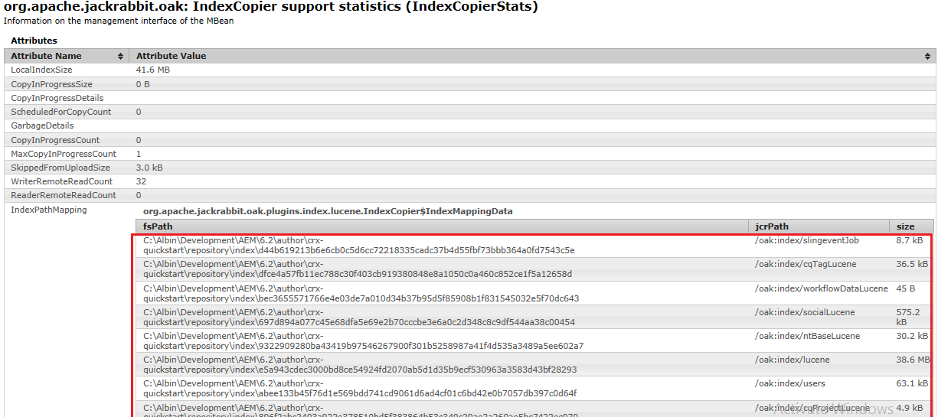The width and height of the screenshot is (938, 417).
Task: Select /oak:index/users path
Action: (x=790, y=383)
